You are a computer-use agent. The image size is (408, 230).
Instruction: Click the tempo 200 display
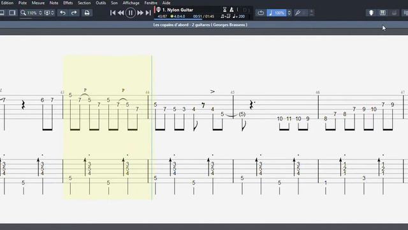tap(239, 16)
